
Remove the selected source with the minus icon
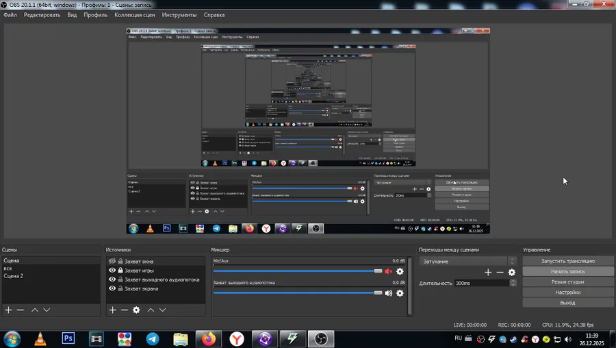pyautogui.click(x=125, y=310)
